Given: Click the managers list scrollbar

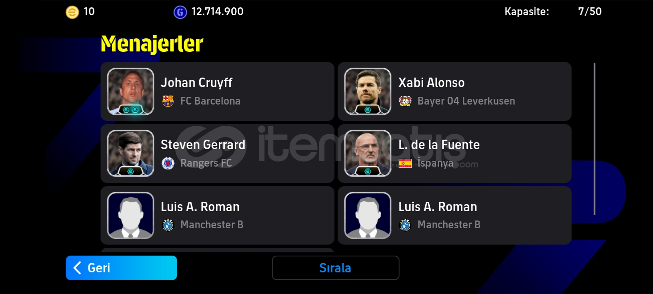Looking at the screenshot, I should [x=594, y=139].
